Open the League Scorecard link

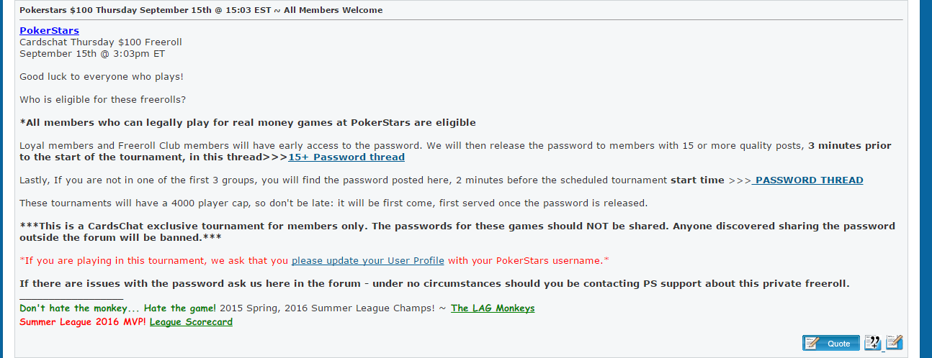pyautogui.click(x=191, y=321)
